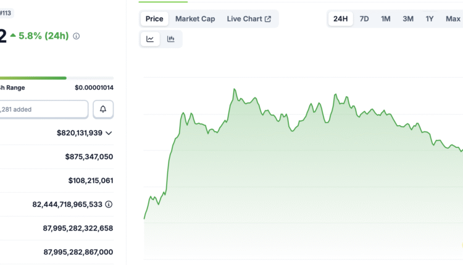Viewport: 463px width, 265px height.
Task: Expand the chevron beside $820,131,939
Action: point(109,132)
